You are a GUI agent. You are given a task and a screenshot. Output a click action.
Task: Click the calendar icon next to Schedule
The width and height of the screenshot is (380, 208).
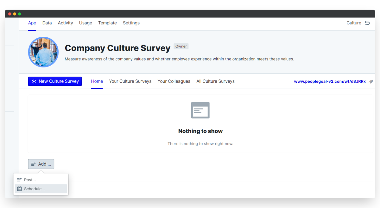[x=19, y=189]
